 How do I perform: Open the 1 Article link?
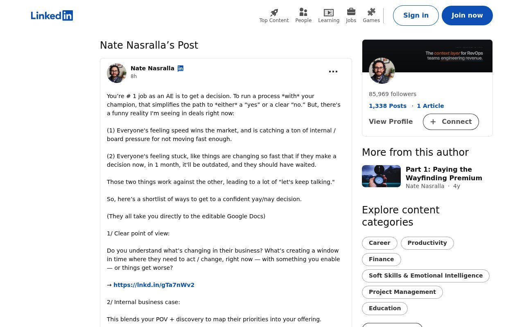coord(430,106)
